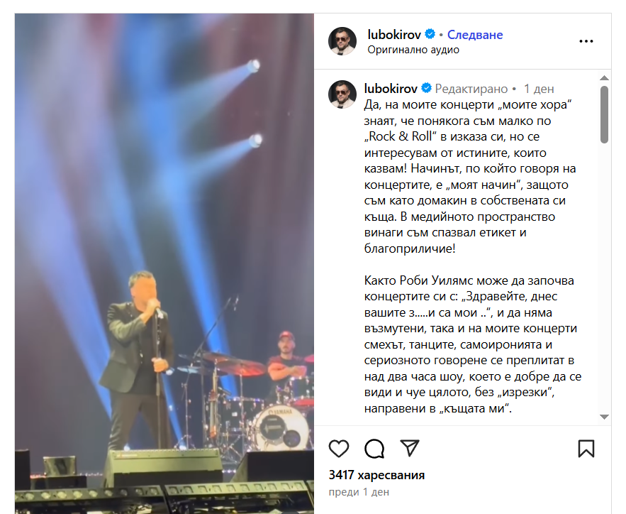Click scrollbar up arrow in caption panel

[605, 78]
